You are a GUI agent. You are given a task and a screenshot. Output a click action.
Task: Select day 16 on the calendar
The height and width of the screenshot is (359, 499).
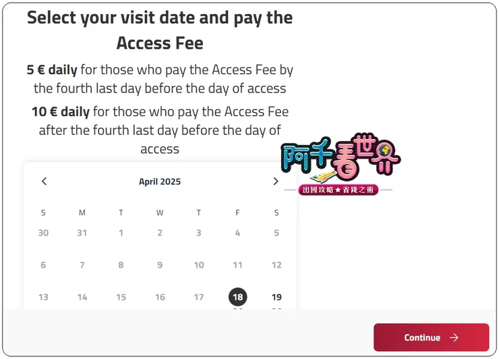click(160, 297)
